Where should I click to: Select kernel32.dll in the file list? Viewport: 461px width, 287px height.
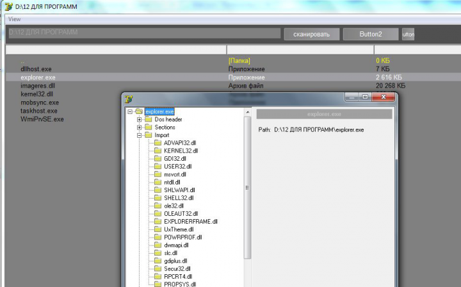36,94
